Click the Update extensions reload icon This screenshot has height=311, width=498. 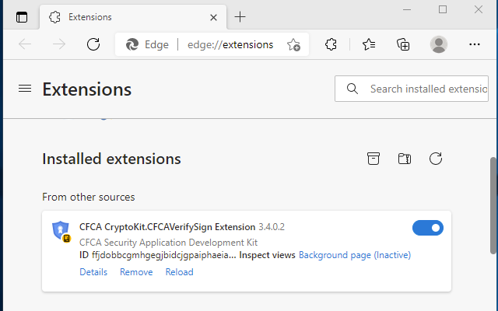click(436, 159)
